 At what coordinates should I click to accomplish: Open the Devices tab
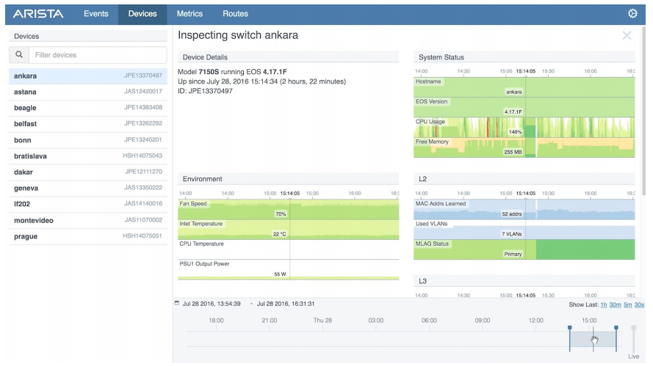pyautogui.click(x=142, y=14)
